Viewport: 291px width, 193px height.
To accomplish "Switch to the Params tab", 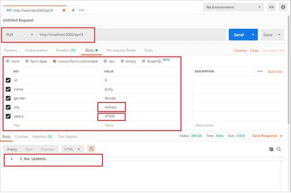I will (11, 50).
